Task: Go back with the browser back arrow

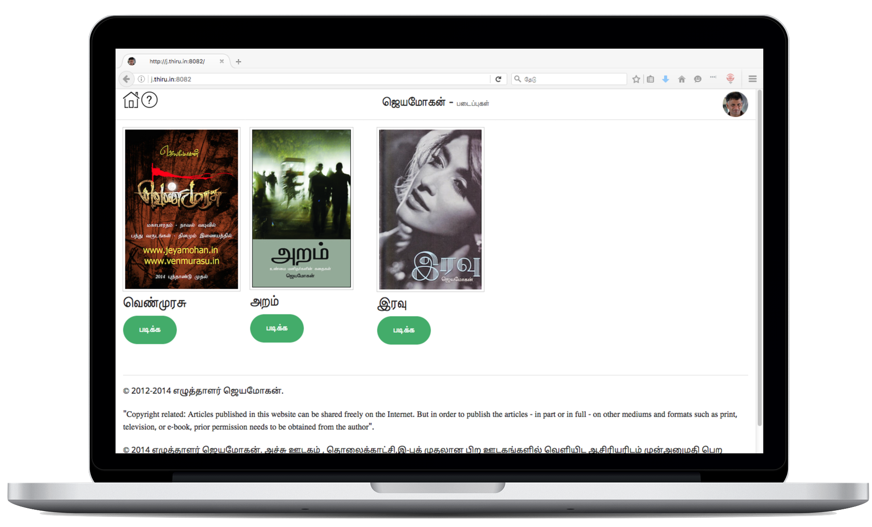Action: (126, 79)
